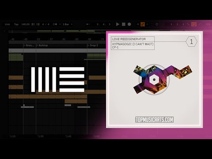
Task: Select the Love Regenerator album artwork
Action: [x=154, y=79]
